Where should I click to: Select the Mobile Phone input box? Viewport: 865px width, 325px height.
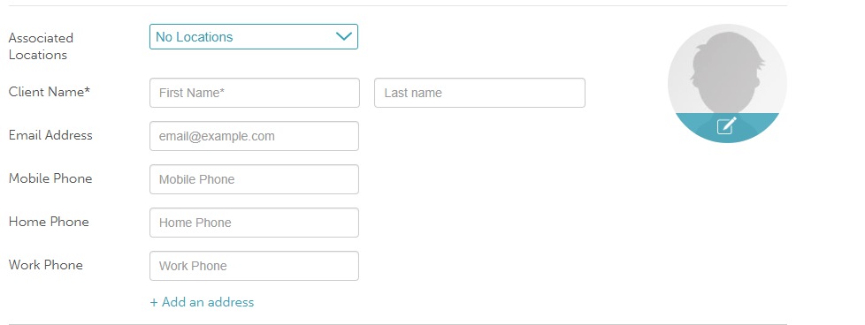coord(255,179)
